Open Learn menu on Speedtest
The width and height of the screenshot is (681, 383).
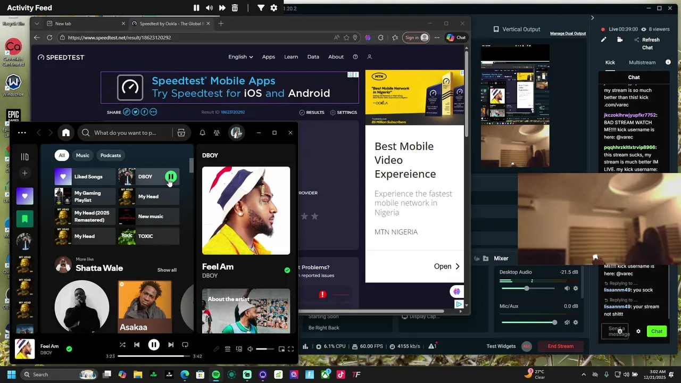tap(291, 57)
